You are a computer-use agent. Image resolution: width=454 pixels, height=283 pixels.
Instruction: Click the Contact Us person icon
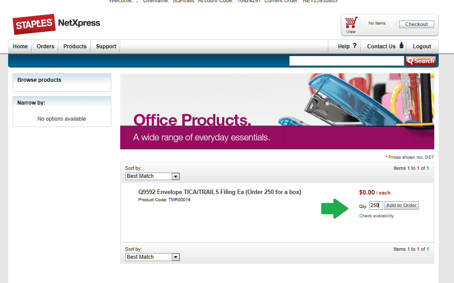coord(402,46)
